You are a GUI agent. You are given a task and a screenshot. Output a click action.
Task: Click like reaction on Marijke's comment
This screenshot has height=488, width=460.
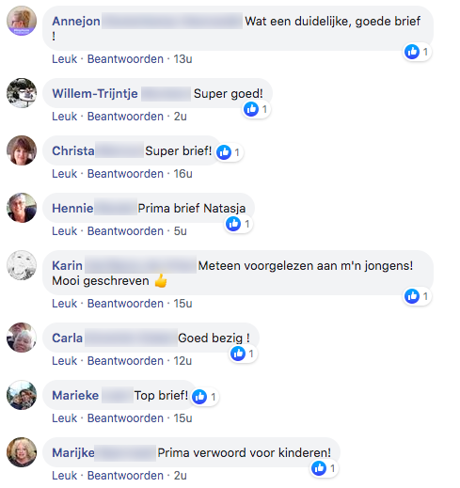point(319,468)
